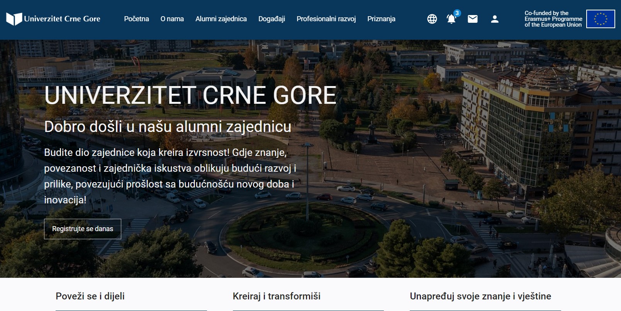Click Dobro došli u našu alumni zajednicu
The height and width of the screenshot is (311, 621).
pos(168,127)
